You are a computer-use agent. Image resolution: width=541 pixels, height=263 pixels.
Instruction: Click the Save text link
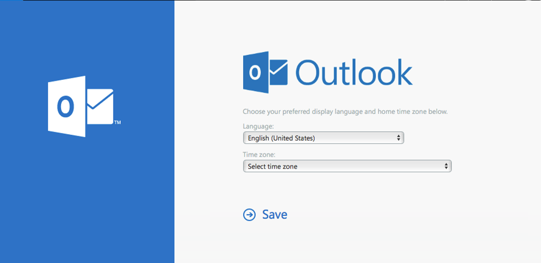(275, 215)
